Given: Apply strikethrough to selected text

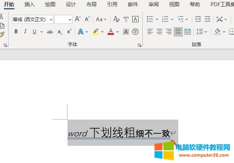Looking at the screenshot, I should pos(50,32).
